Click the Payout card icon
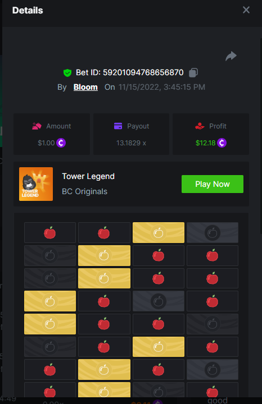262x404 pixels. coord(118,126)
